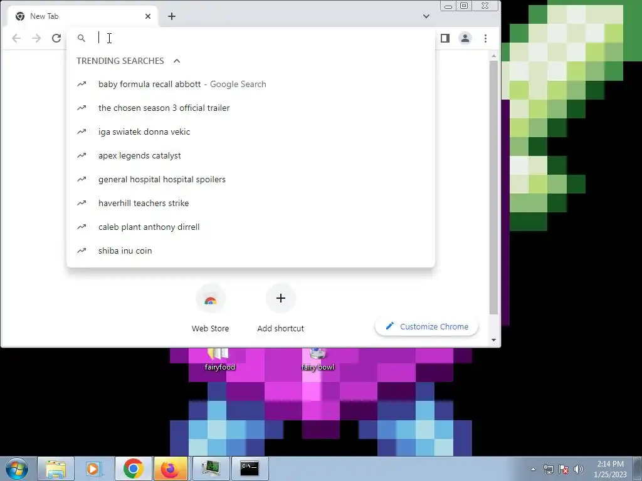This screenshot has height=481, width=642.
Task: Collapse the Trending Searches section
Action: point(177,61)
